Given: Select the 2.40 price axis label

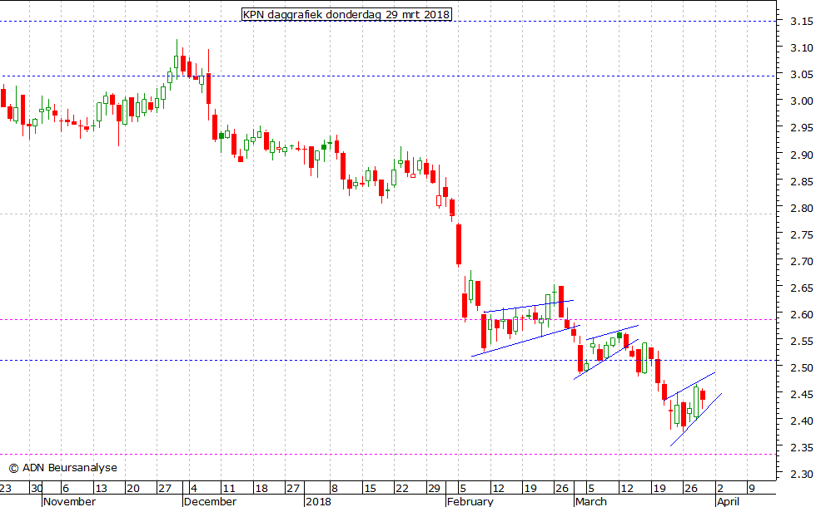Looking at the screenshot, I should (801, 421).
